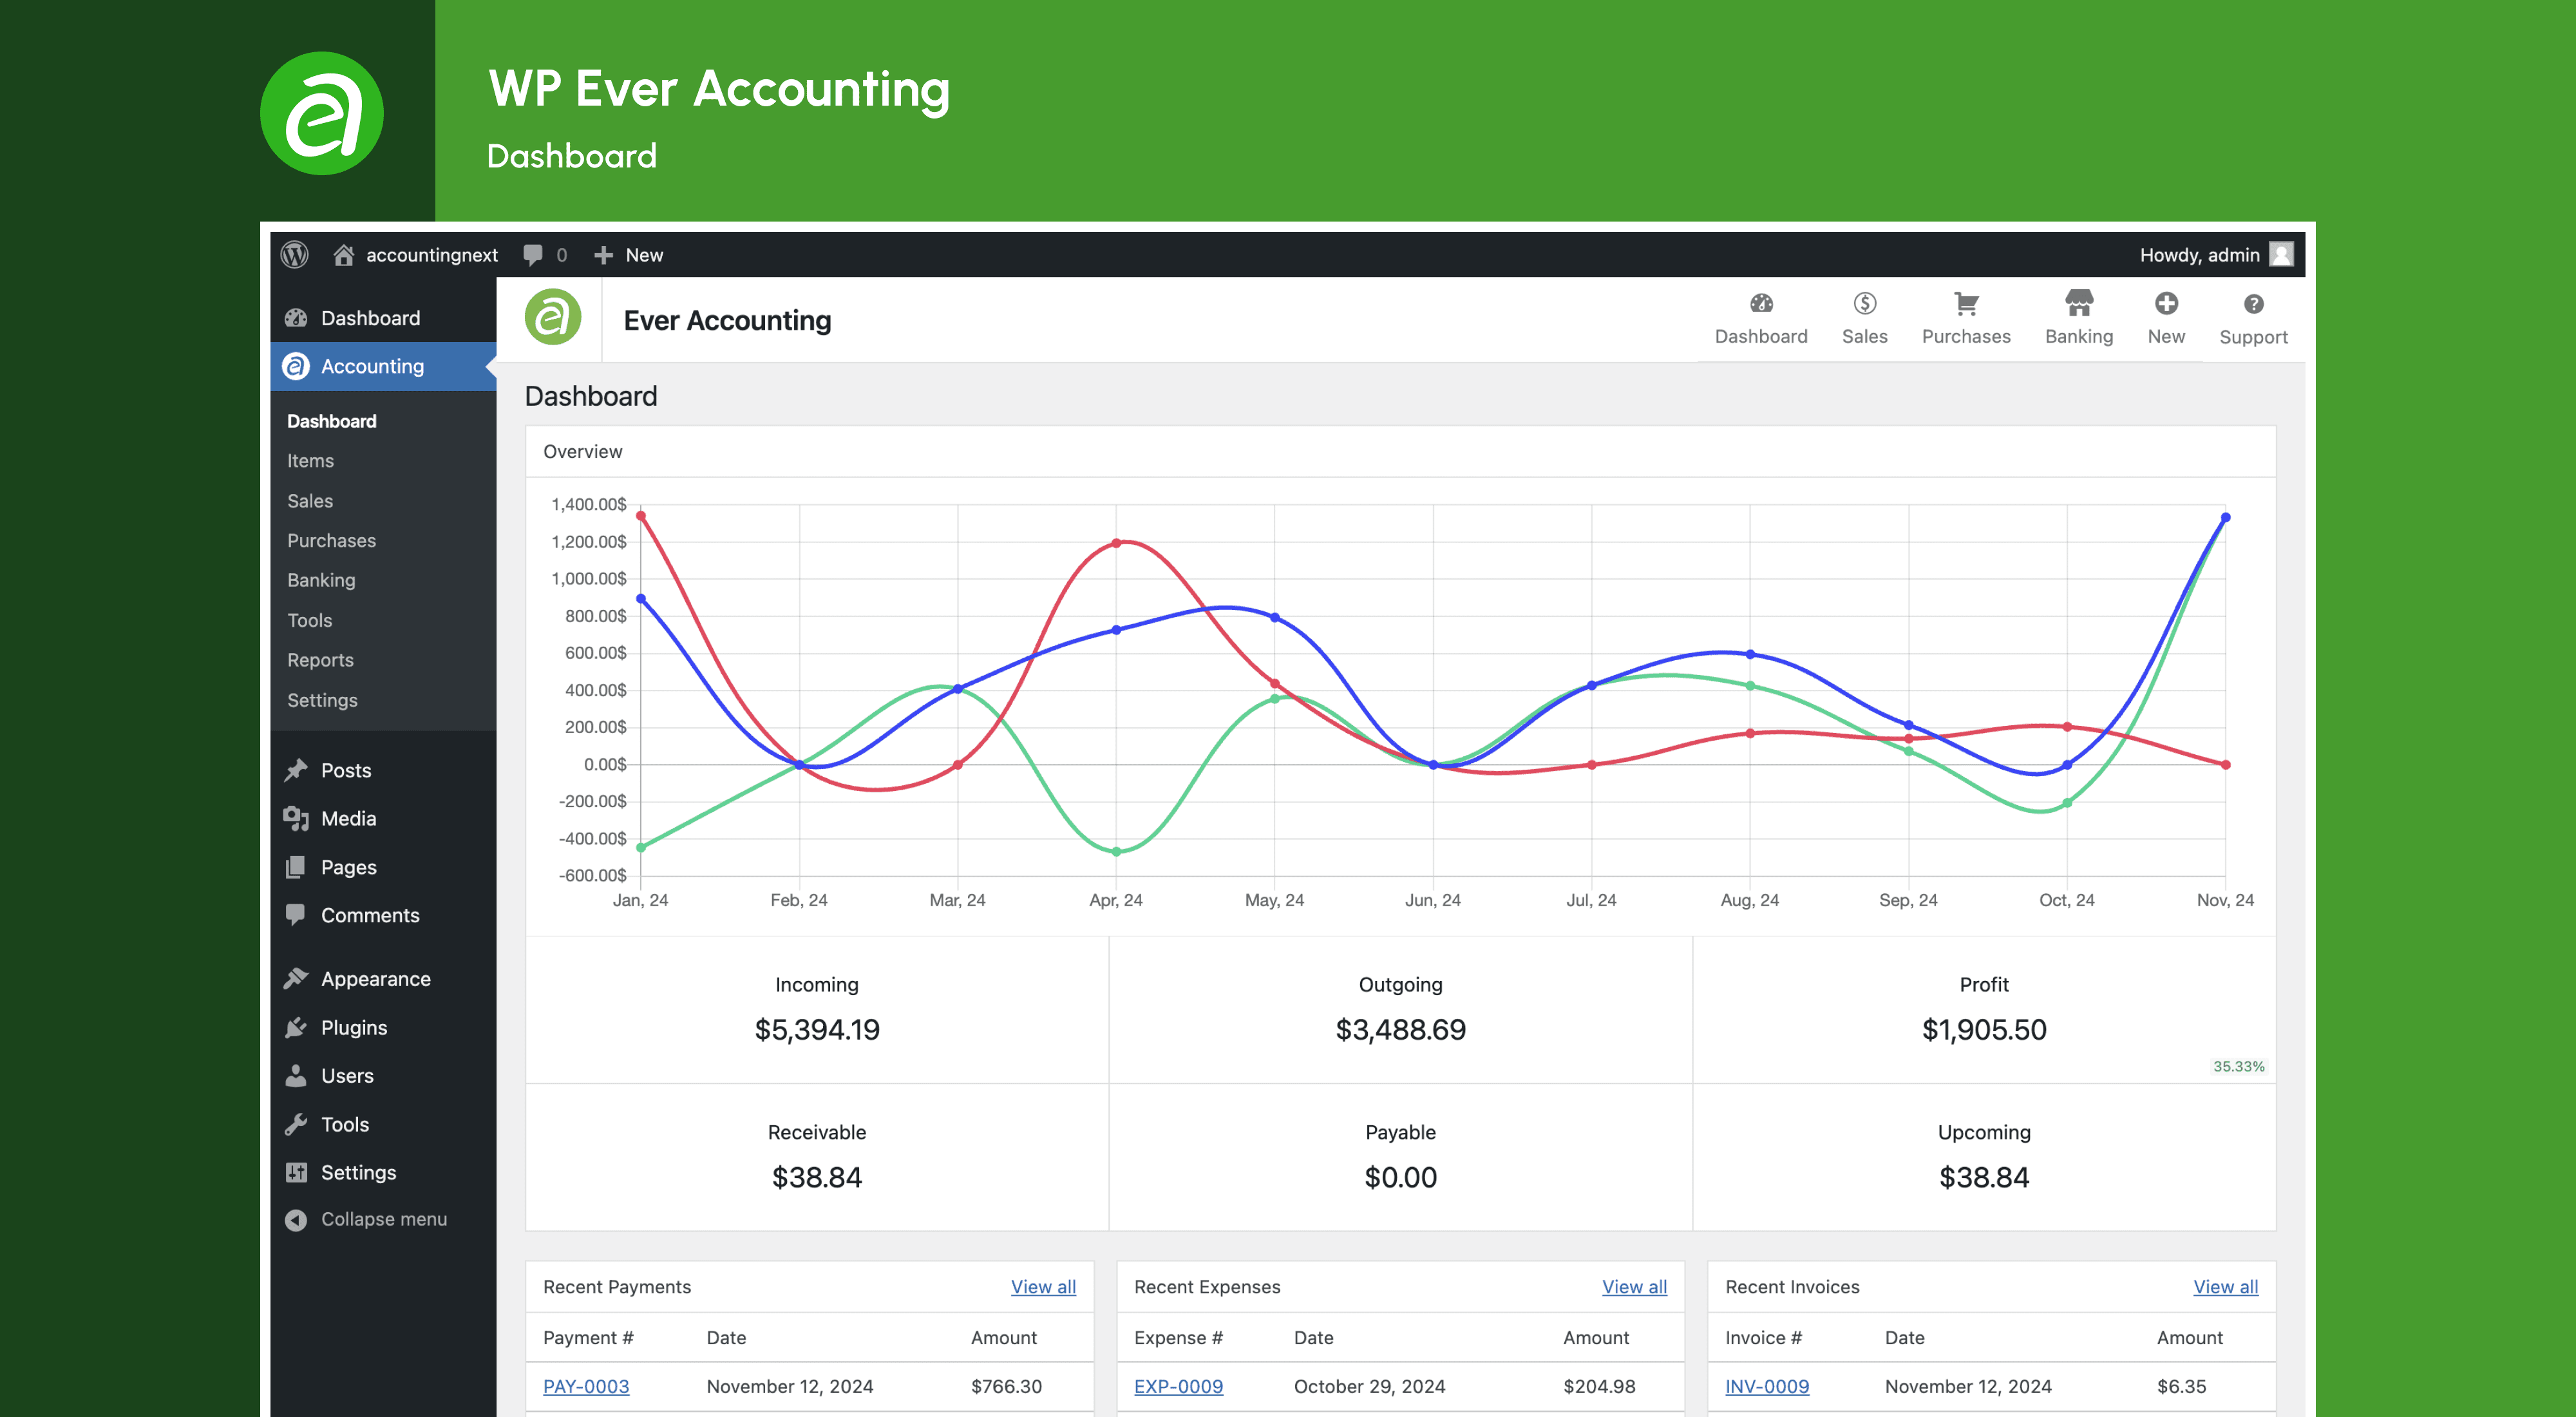Click blue data point at Nov, 24
This screenshot has width=2576, height=1417.
(2225, 518)
